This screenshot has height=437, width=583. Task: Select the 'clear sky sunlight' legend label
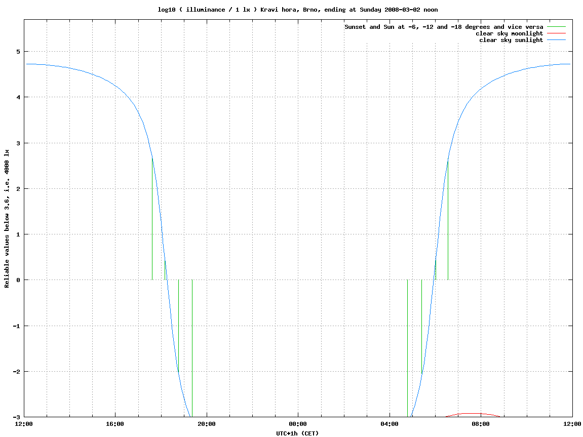point(511,40)
